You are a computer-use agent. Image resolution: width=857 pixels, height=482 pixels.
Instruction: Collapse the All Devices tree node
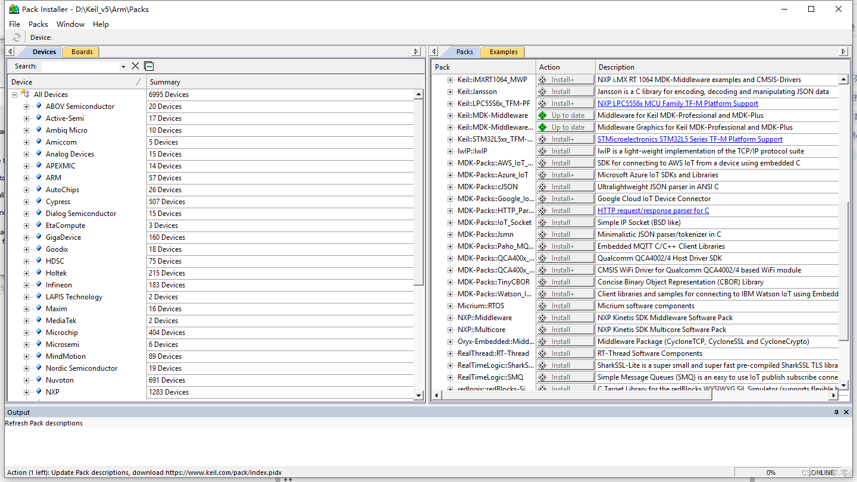pyautogui.click(x=14, y=95)
